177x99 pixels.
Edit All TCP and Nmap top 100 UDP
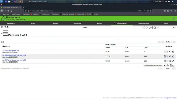(x=167, y=61)
